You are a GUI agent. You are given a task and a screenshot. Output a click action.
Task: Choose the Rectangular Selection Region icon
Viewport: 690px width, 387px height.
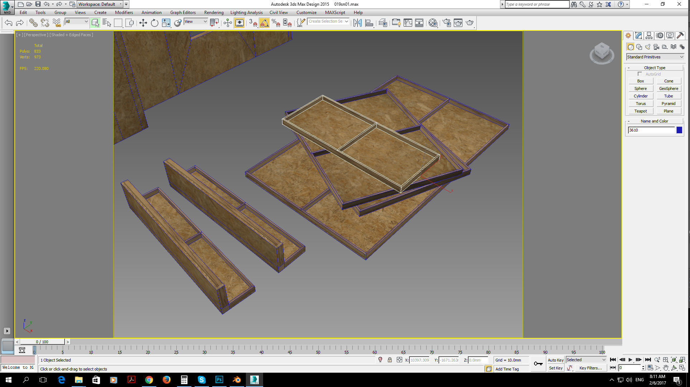click(118, 23)
